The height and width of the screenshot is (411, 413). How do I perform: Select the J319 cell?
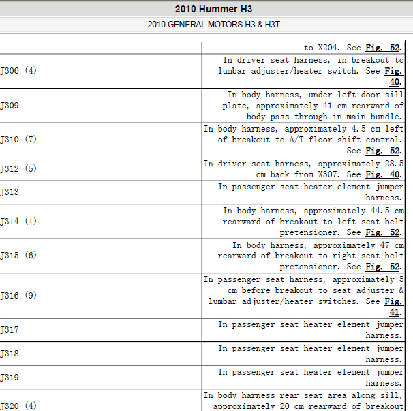[x=101, y=378]
